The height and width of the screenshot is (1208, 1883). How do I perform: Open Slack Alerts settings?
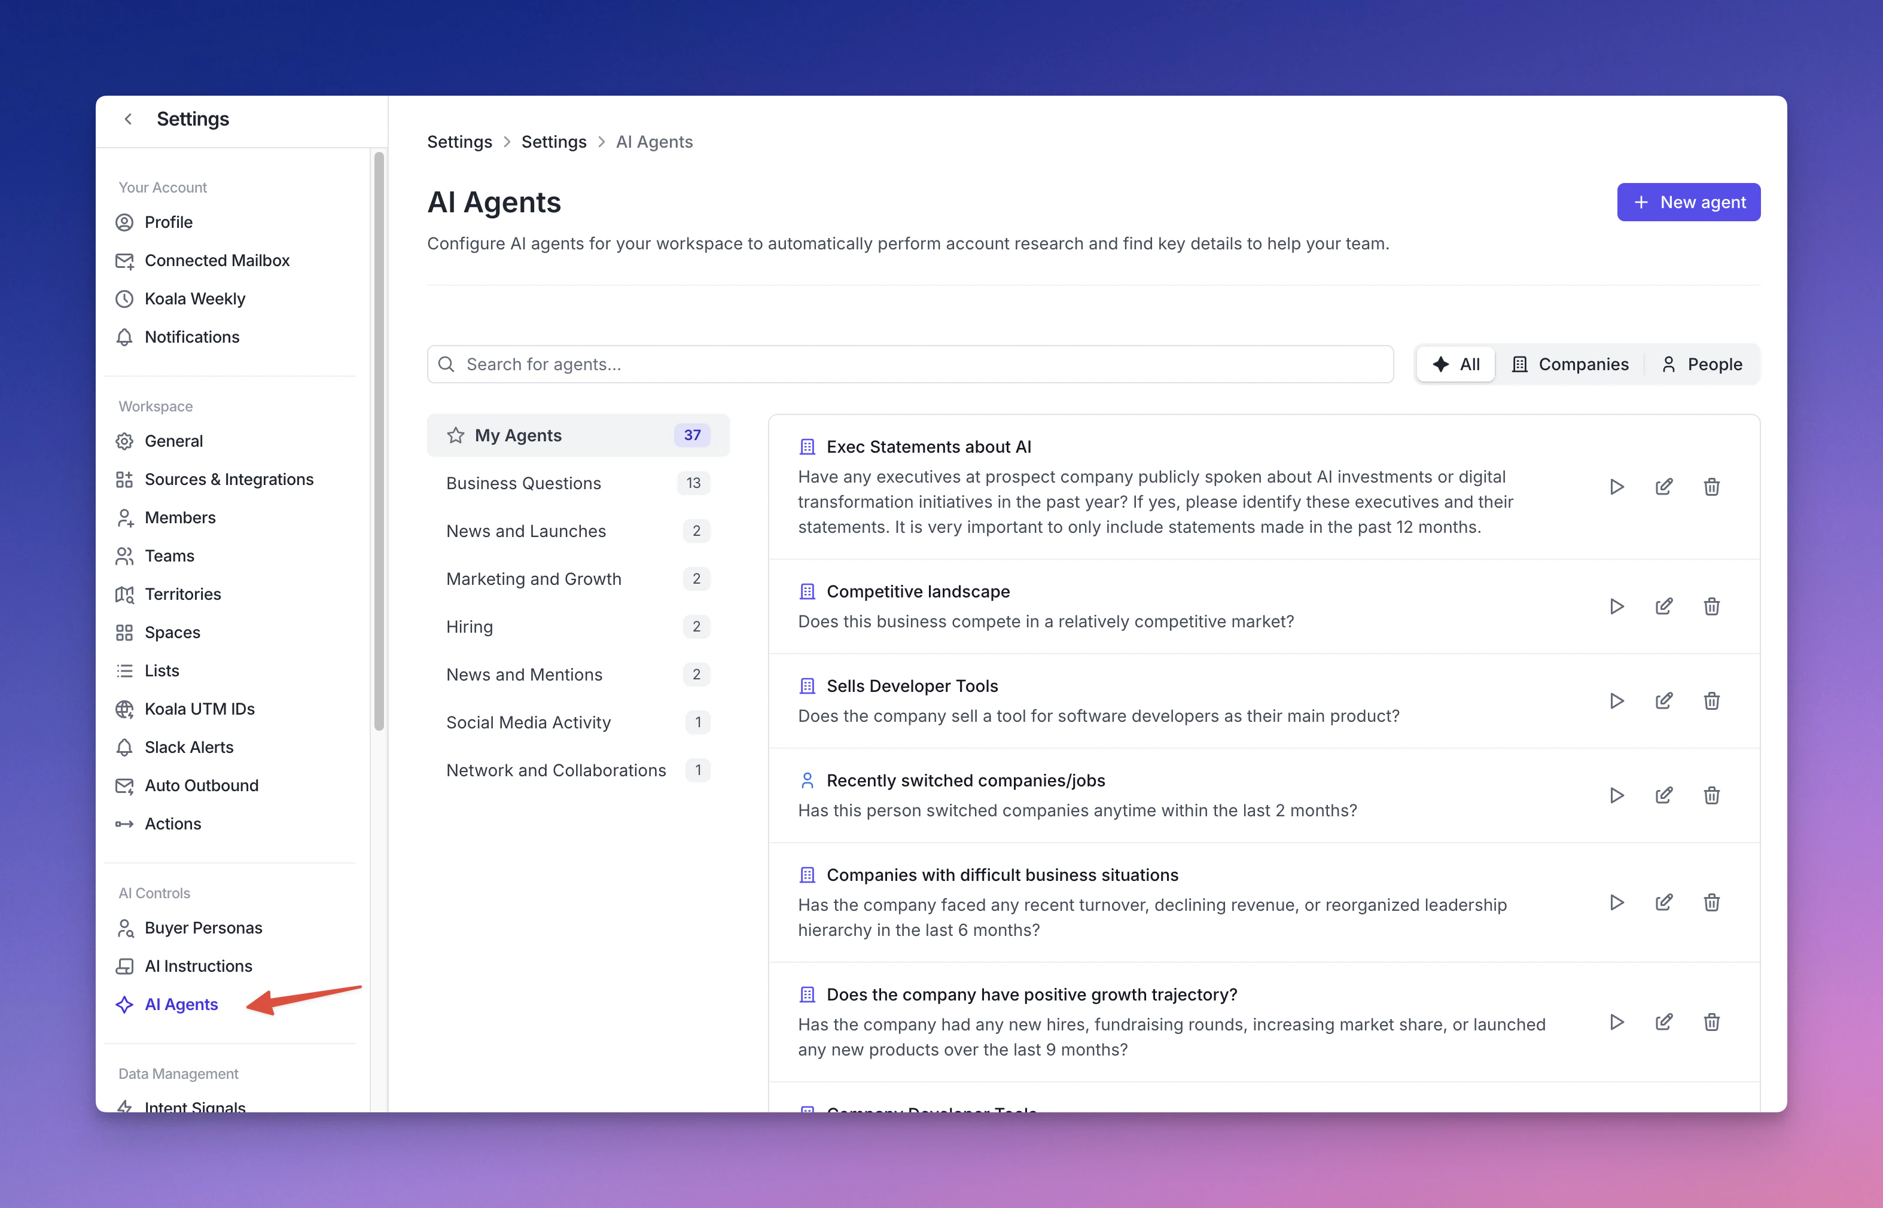tap(189, 748)
